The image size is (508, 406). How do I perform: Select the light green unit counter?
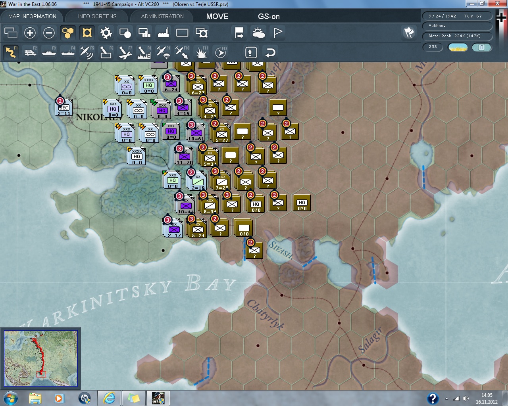point(198,181)
